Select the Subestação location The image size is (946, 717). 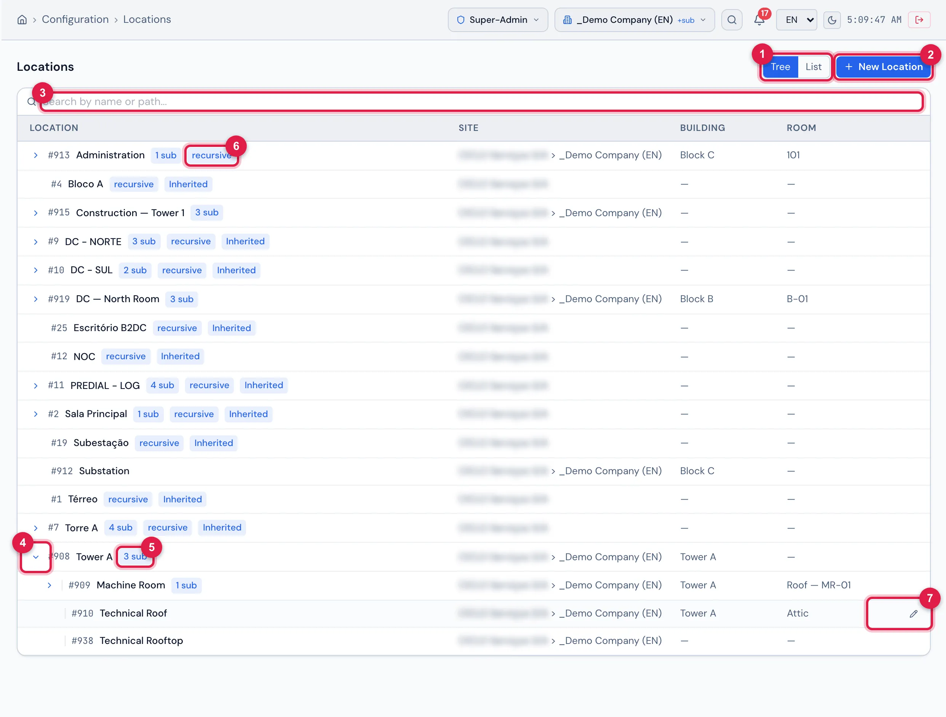pyautogui.click(x=101, y=443)
